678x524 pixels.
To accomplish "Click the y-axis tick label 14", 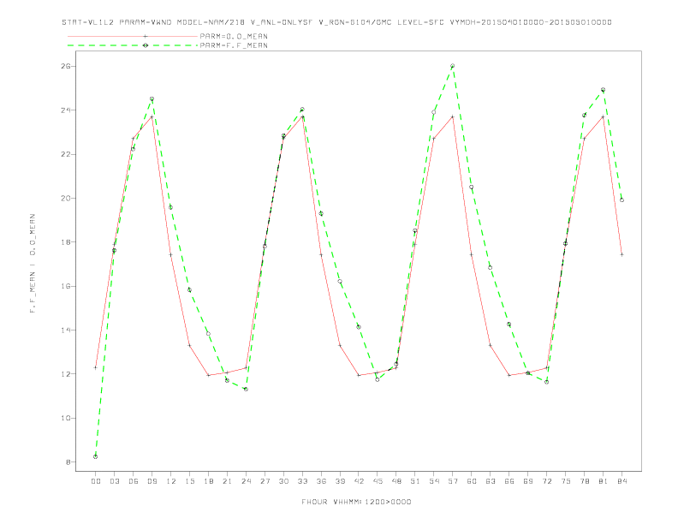I will tap(66, 330).
